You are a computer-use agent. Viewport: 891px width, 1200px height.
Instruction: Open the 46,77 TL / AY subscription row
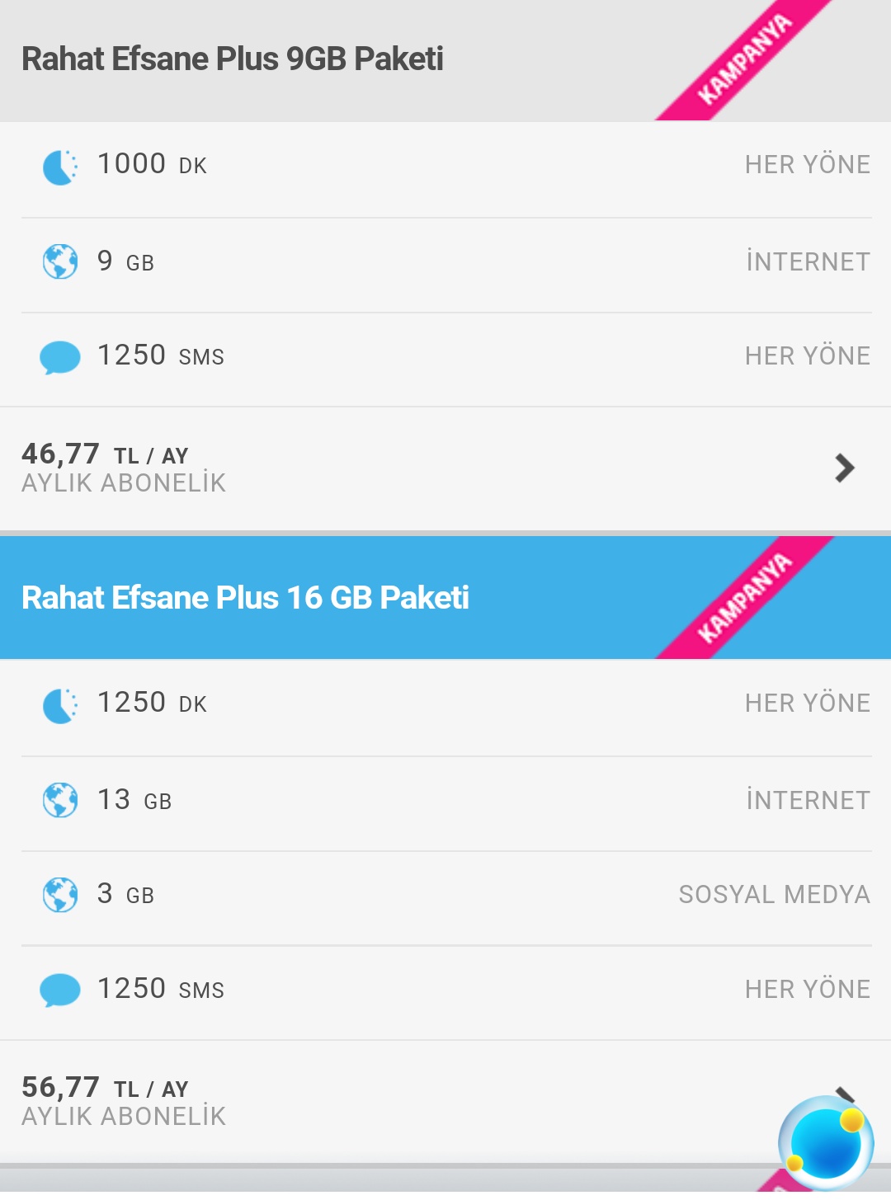pyautogui.click(x=445, y=468)
